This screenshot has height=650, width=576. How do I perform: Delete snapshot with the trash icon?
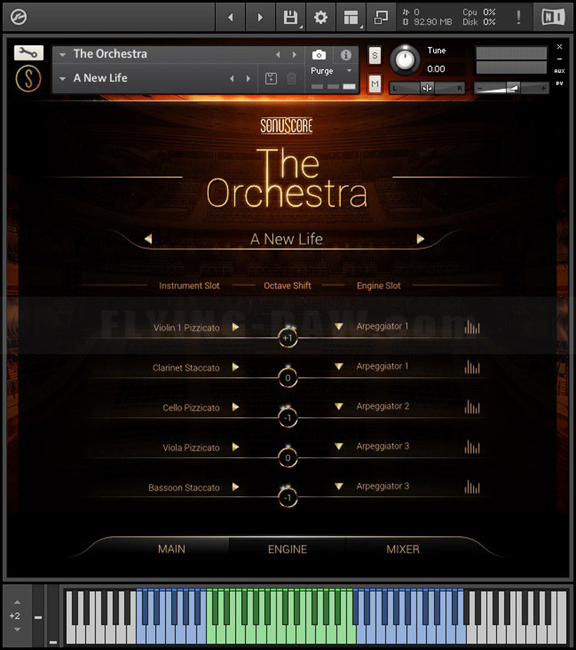click(x=291, y=78)
